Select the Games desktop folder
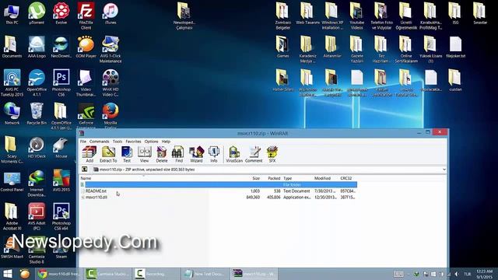 point(282,47)
